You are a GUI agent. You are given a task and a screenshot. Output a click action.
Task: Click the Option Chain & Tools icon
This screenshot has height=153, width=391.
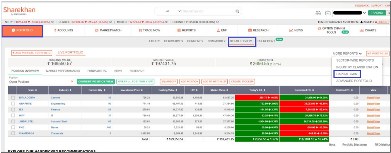tap(319, 28)
